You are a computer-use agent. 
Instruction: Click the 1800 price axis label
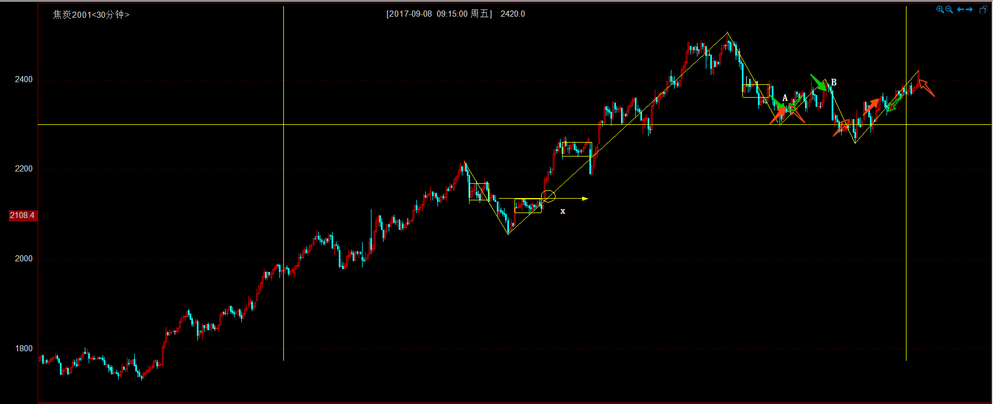coord(24,349)
